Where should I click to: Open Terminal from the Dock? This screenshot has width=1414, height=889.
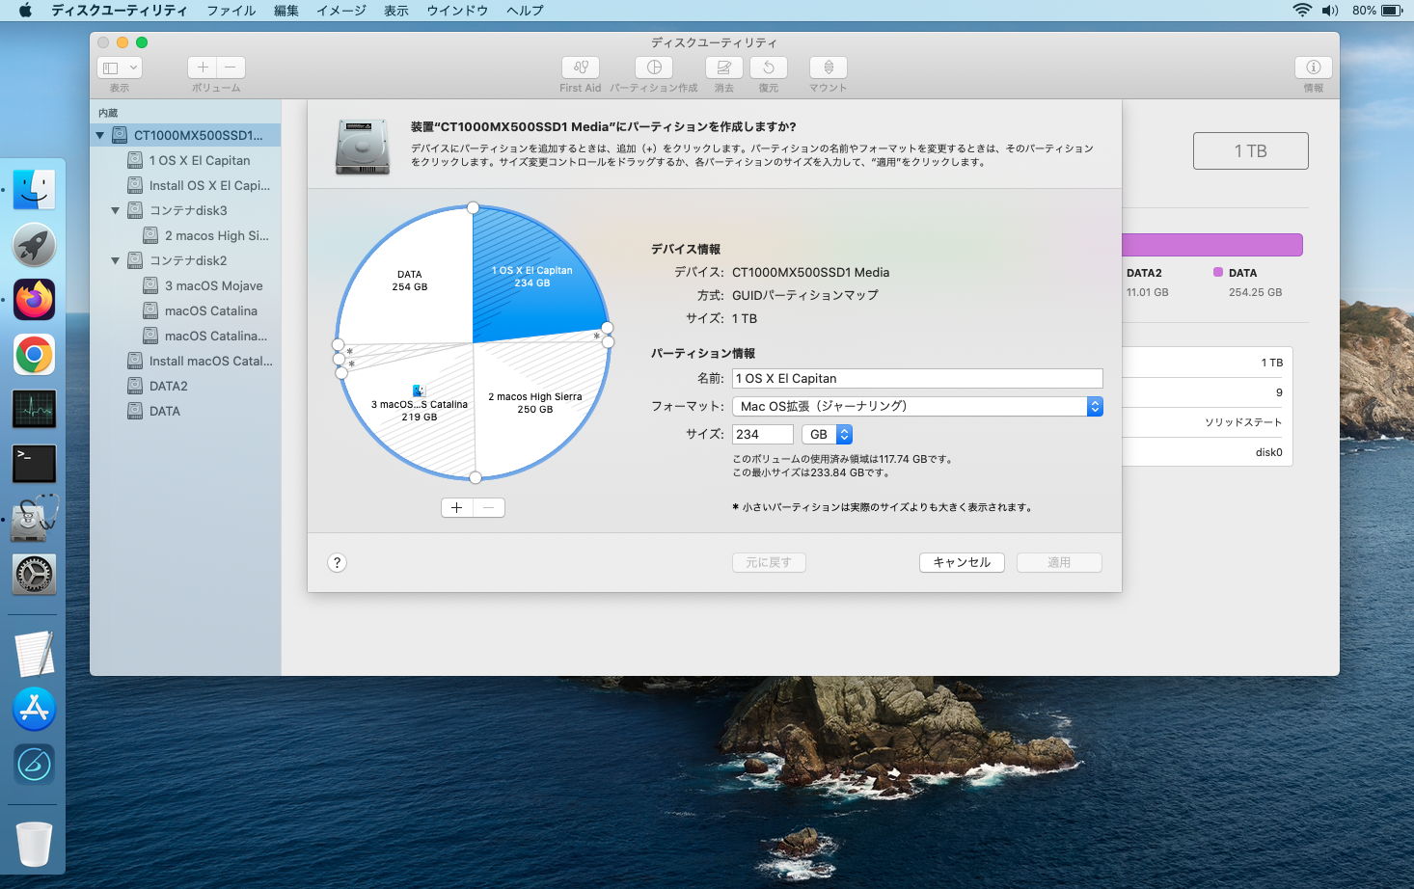(x=34, y=464)
